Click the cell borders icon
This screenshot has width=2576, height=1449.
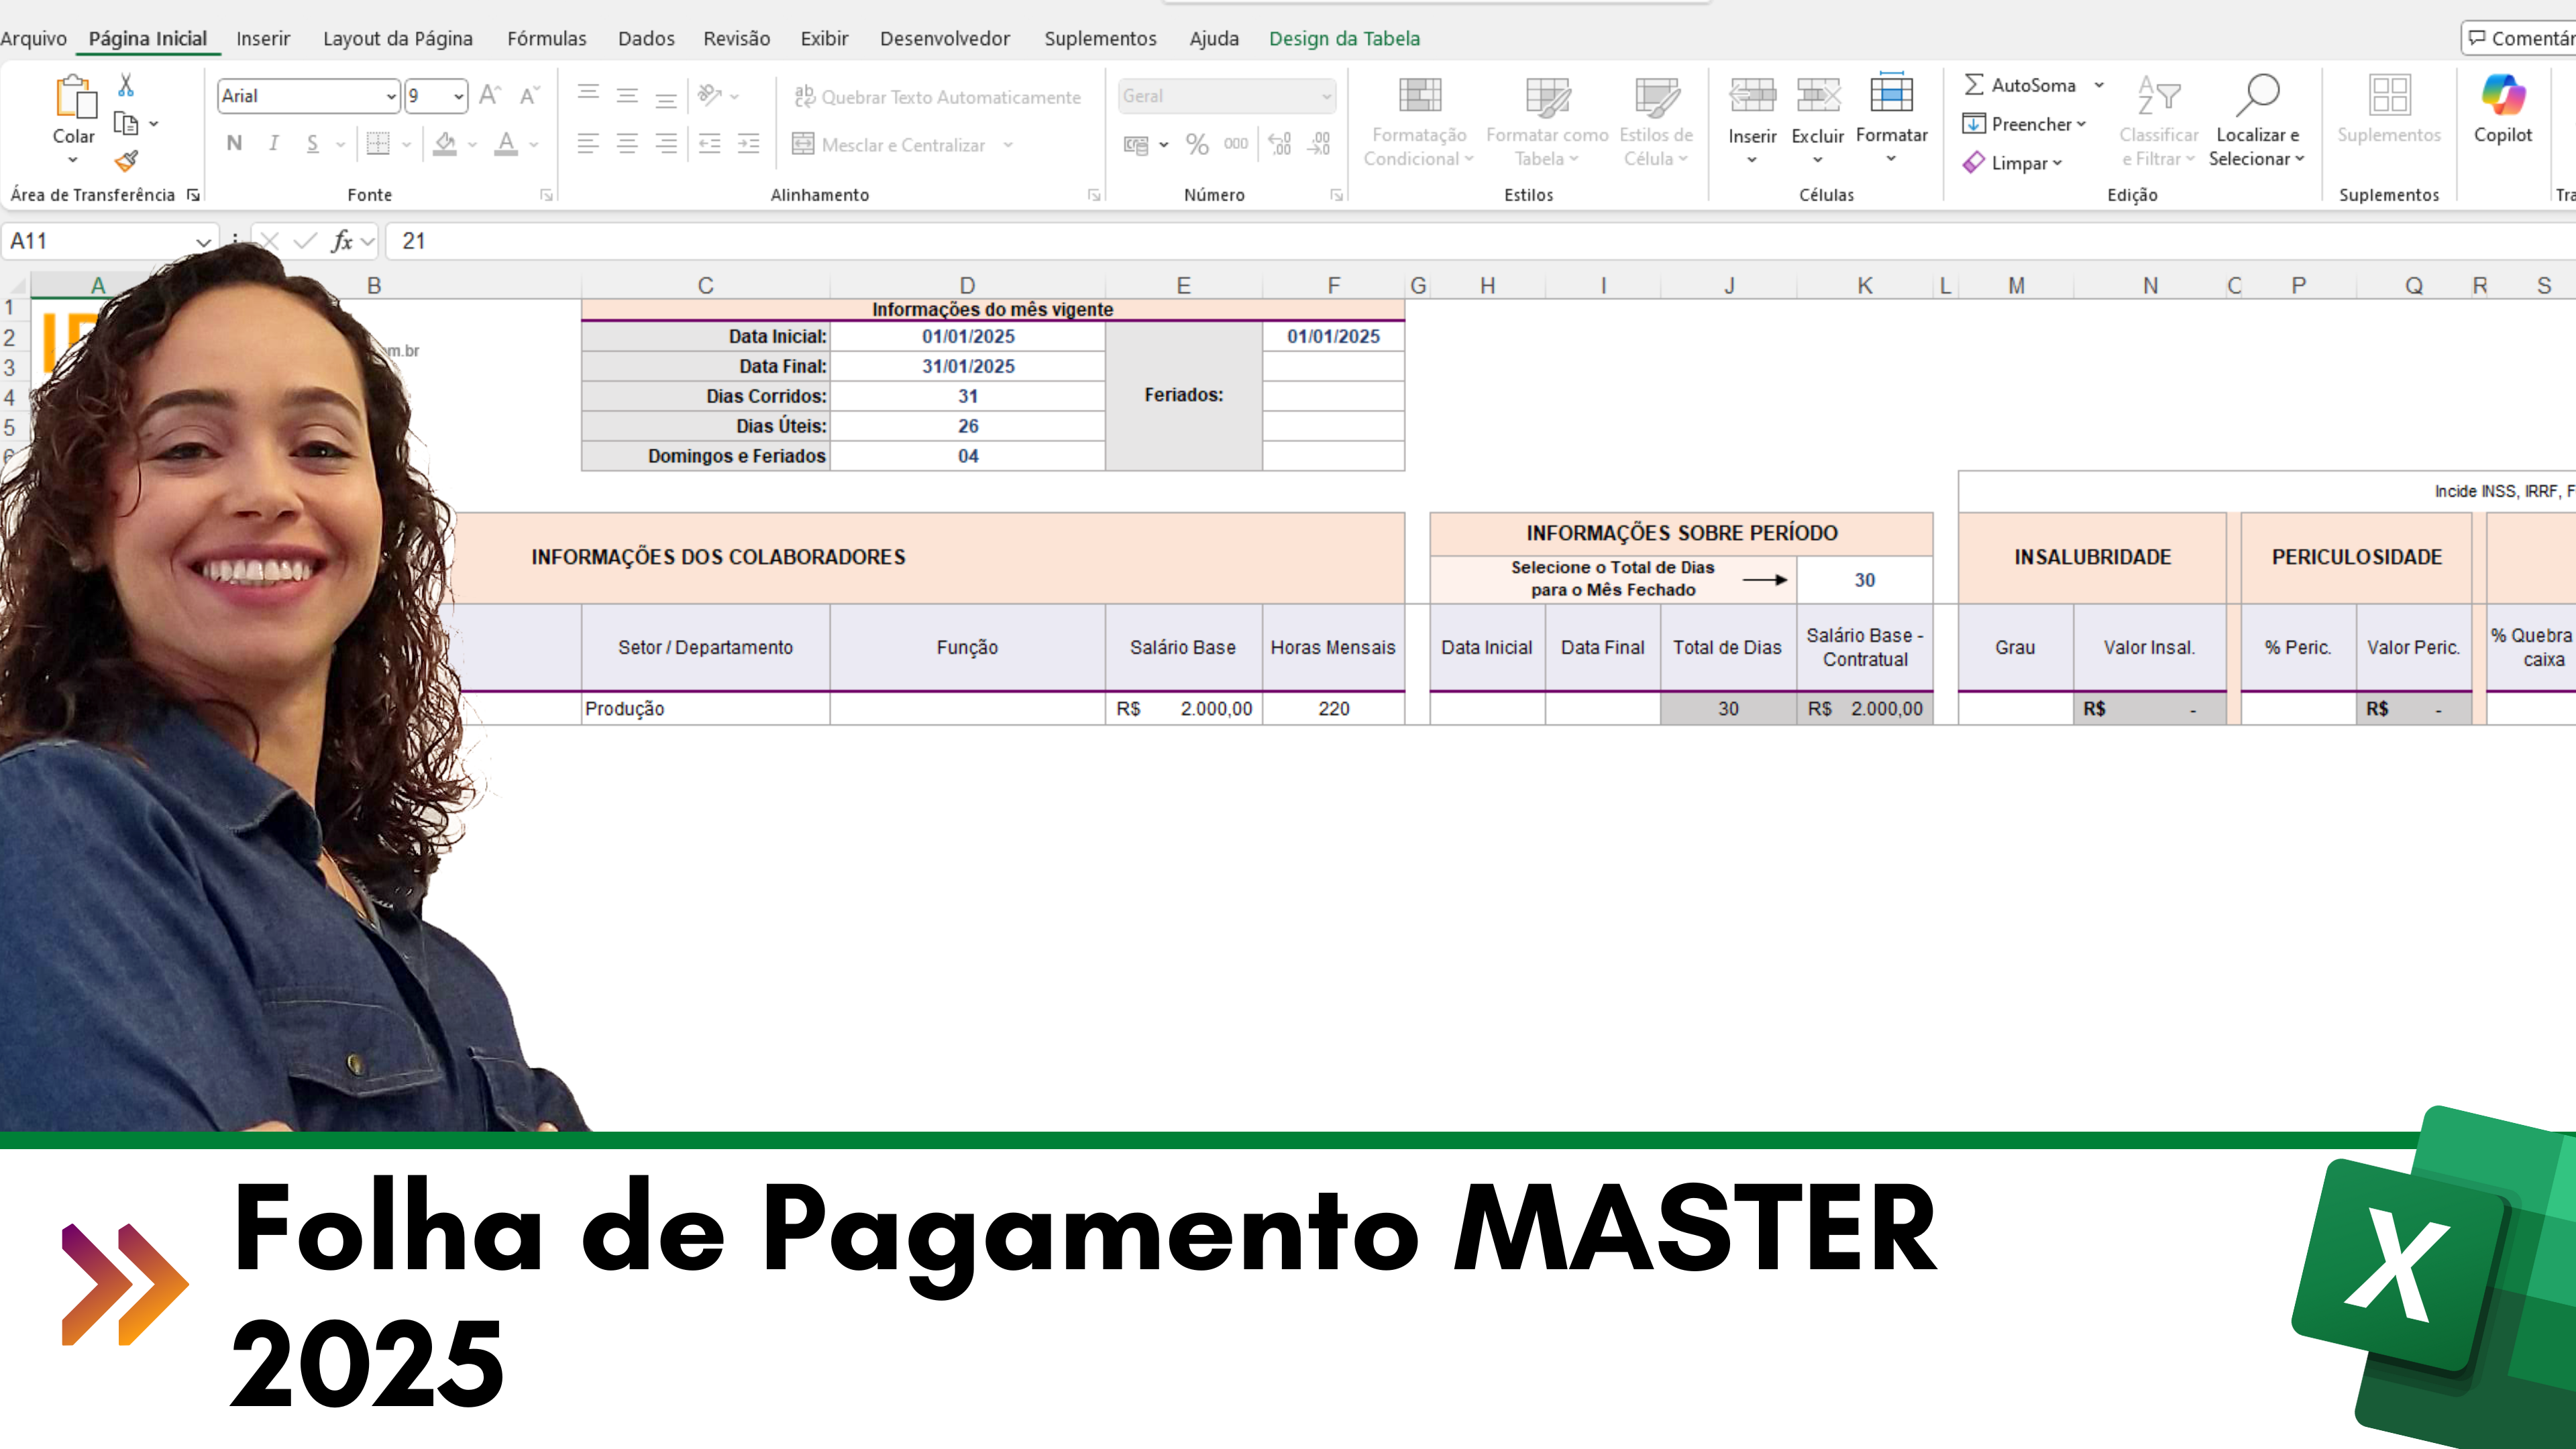pyautogui.click(x=378, y=144)
